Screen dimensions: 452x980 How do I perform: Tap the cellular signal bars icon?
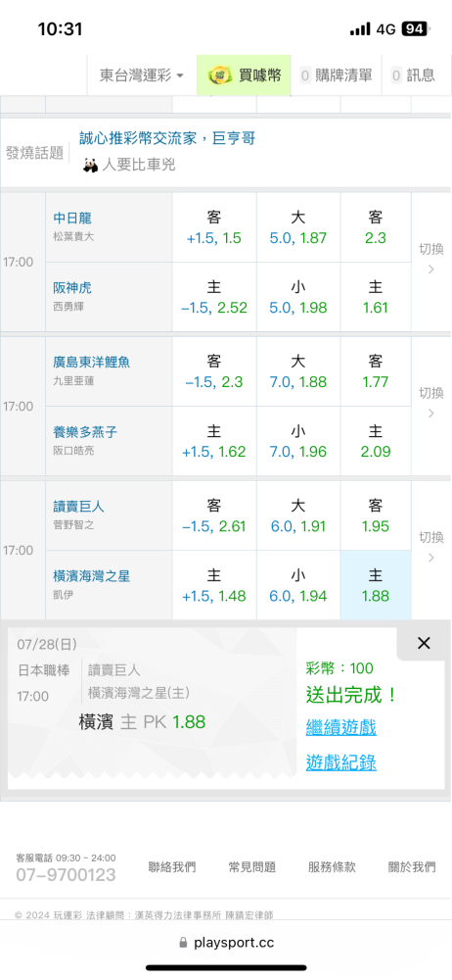[x=360, y=29]
